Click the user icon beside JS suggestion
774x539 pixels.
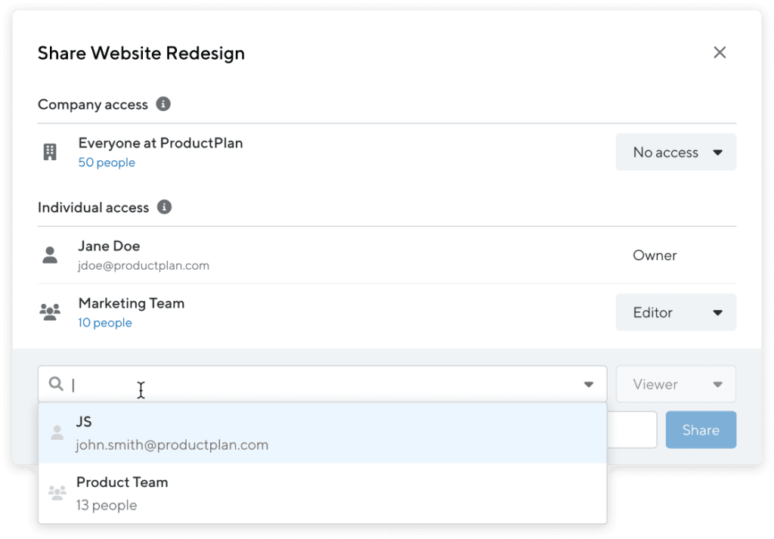[57, 433]
